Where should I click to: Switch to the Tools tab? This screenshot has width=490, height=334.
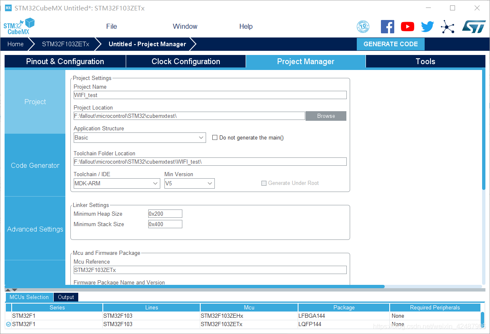tap(425, 61)
